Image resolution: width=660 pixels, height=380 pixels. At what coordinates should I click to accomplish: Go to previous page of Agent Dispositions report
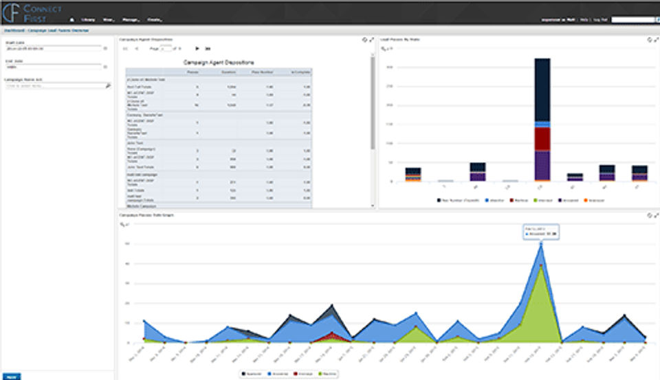[136, 49]
